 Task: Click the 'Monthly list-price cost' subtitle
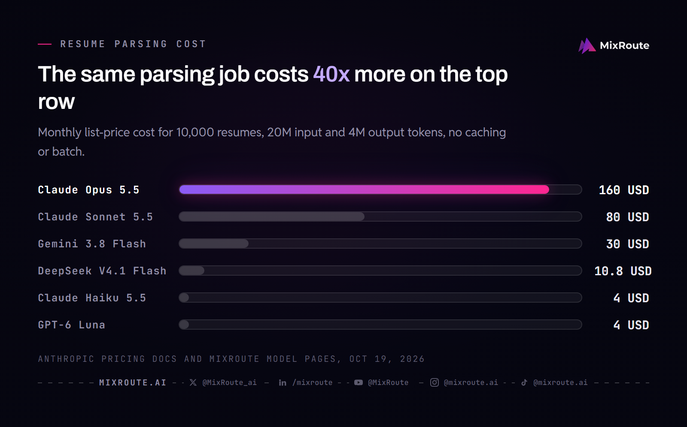[x=272, y=141]
